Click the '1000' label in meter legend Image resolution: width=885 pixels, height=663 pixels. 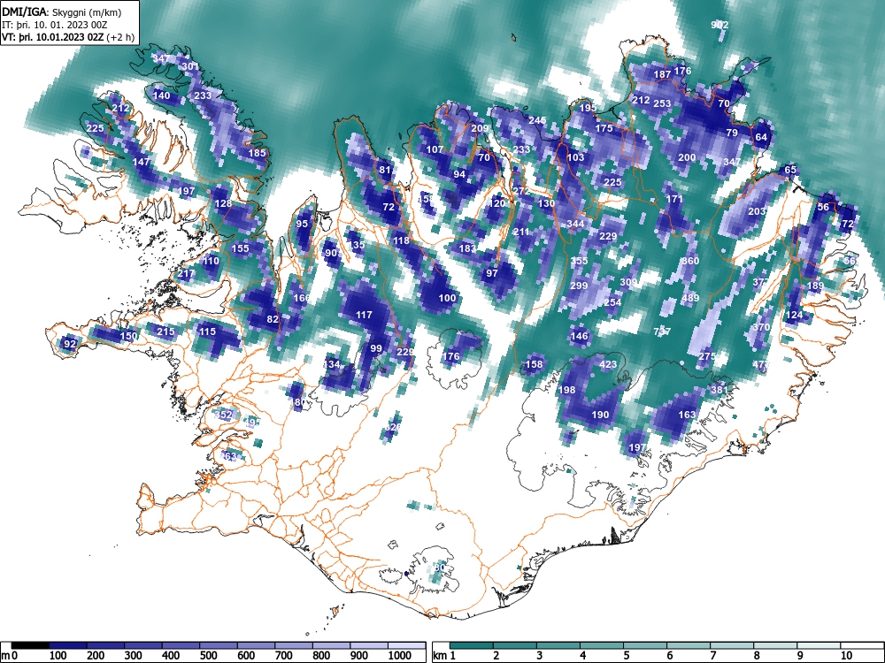(400, 656)
